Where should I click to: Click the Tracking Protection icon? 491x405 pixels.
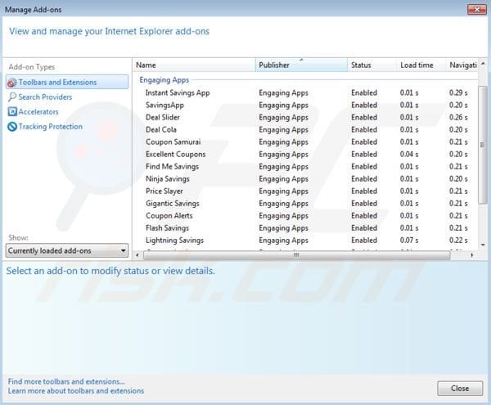click(12, 127)
